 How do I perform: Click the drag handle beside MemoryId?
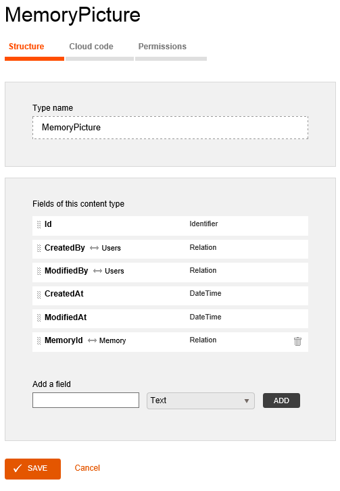[39, 340]
